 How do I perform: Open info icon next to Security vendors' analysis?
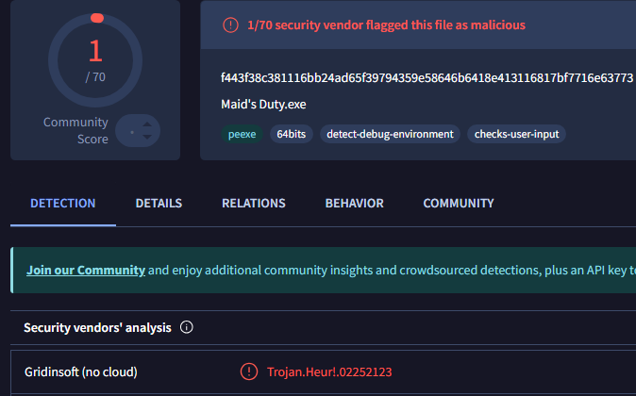click(x=187, y=328)
